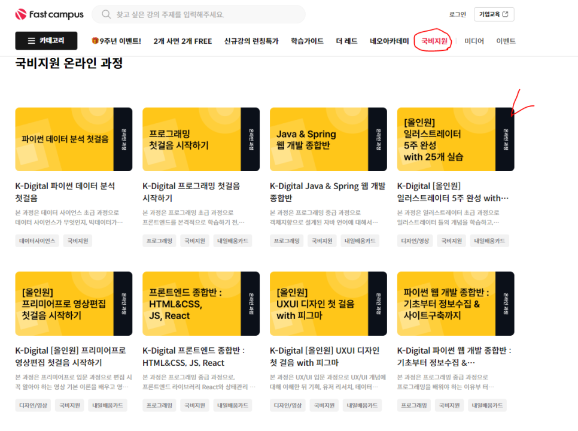Open the 이벤트 menu item
This screenshot has height=431, width=578.
(x=506, y=41)
